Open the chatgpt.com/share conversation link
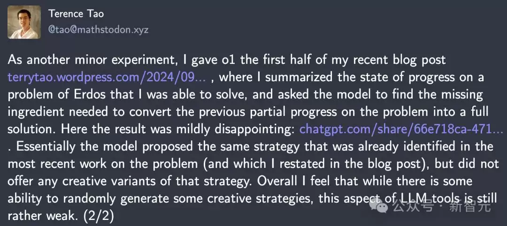The width and height of the screenshot is (507, 226). [401, 129]
